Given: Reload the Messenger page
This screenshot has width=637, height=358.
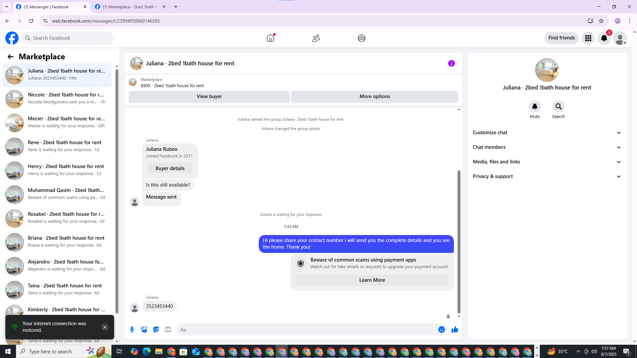Looking at the screenshot, I should (x=31, y=21).
